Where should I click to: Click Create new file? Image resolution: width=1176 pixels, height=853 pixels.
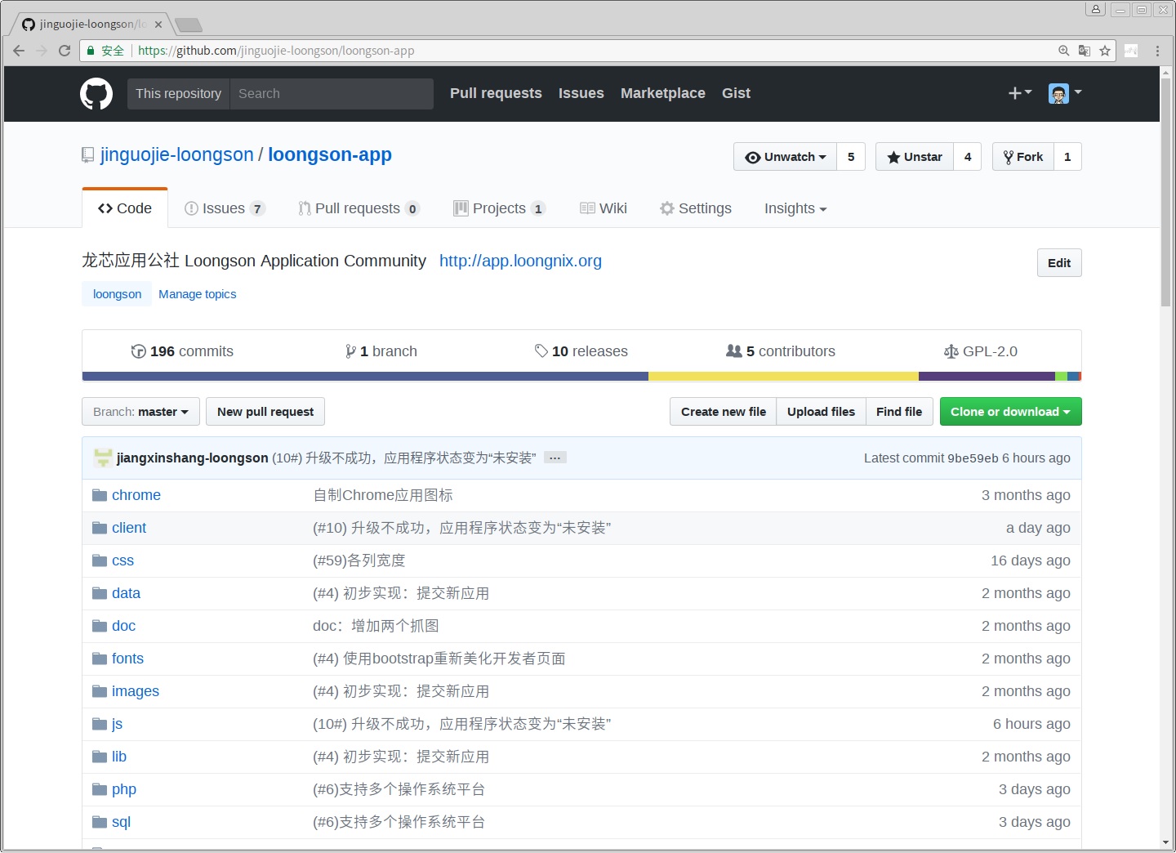click(724, 412)
